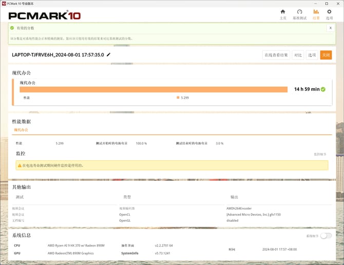Image resolution: width=344 pixels, height=265 pixels.
Task: Switch to the 现代办公 performance data tab
Action: click(x=21, y=130)
